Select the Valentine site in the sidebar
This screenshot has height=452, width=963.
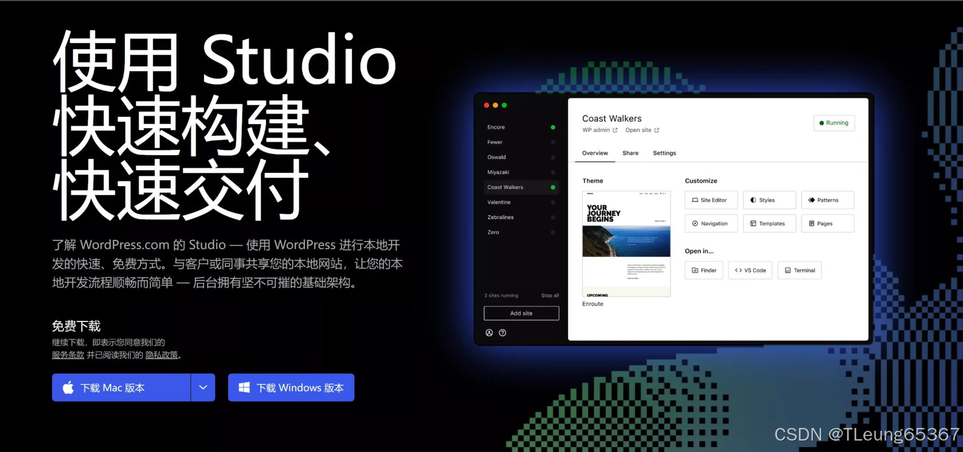tap(521, 202)
